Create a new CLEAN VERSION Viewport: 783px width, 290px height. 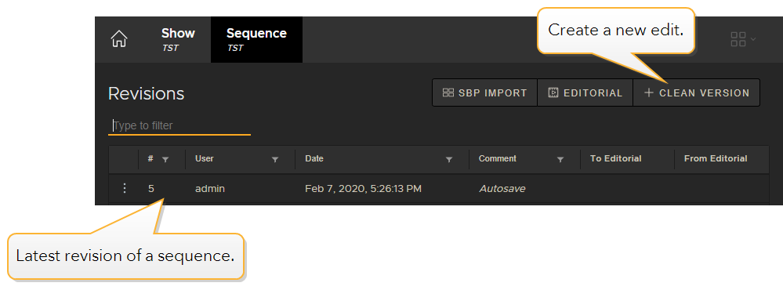(697, 92)
